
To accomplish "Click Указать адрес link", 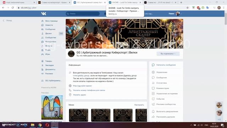I will (x=79, y=95).
